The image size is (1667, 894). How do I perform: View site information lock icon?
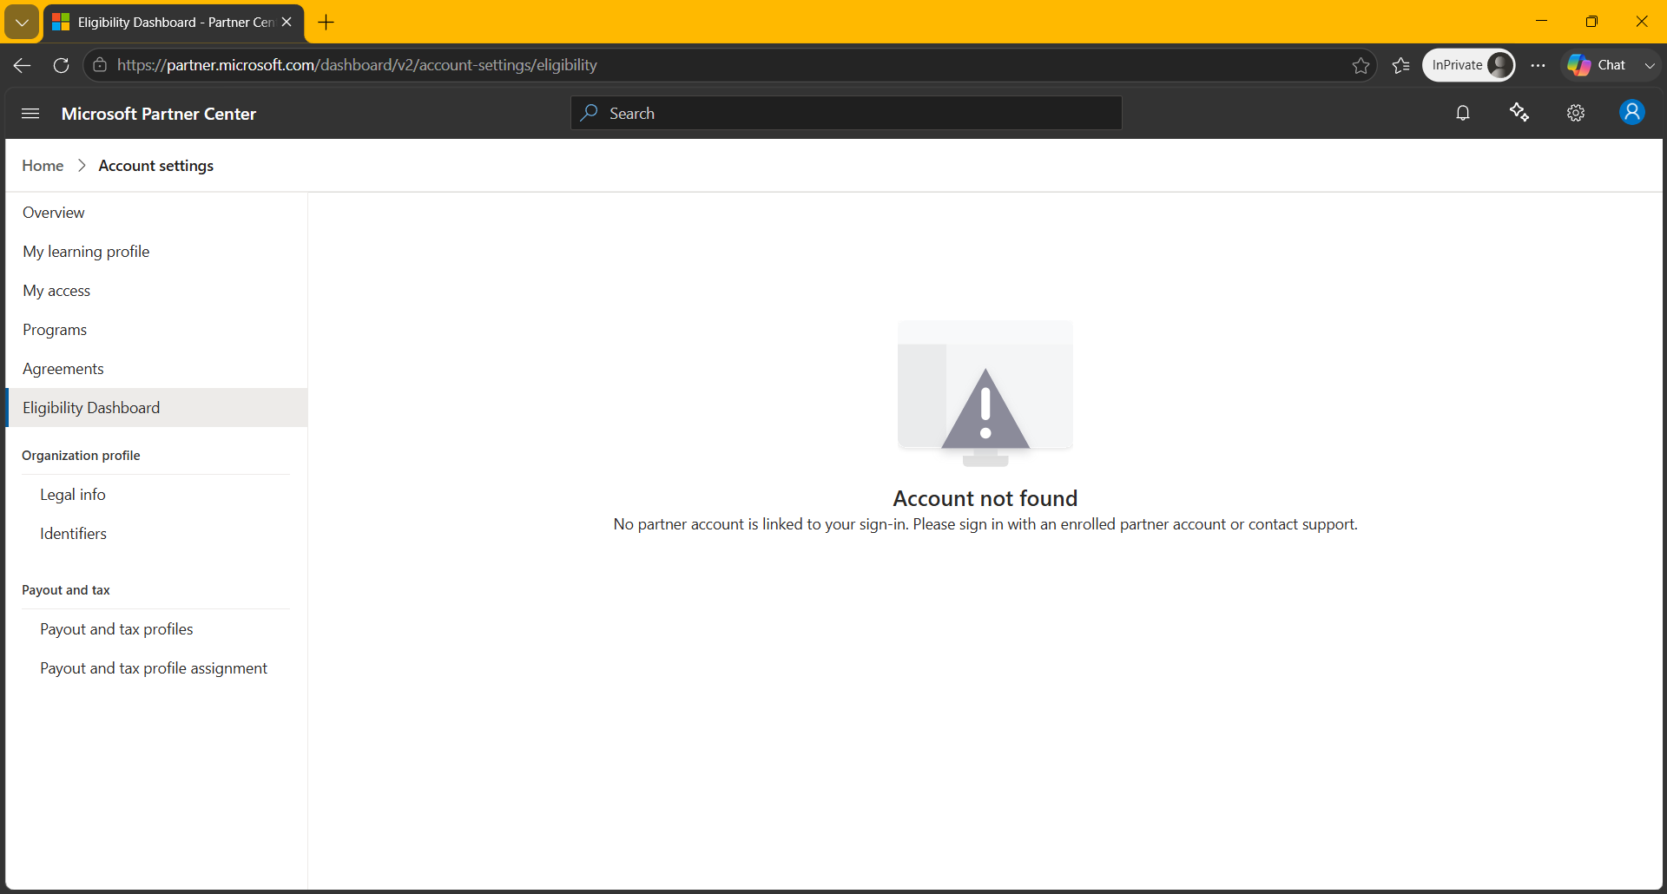(100, 65)
